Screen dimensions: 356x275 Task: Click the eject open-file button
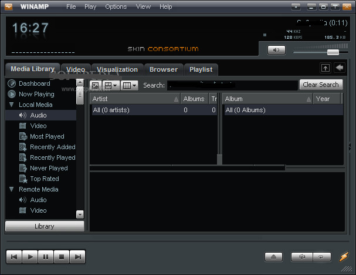pyautogui.click(x=273, y=257)
